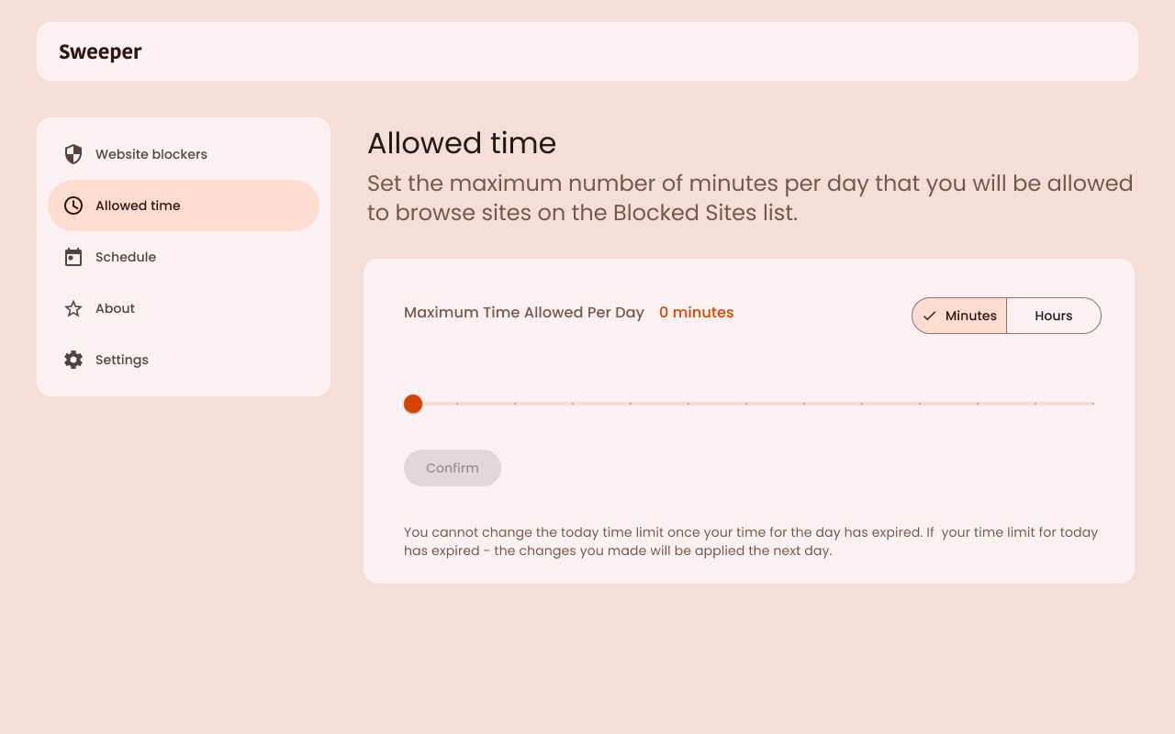The width and height of the screenshot is (1175, 734).
Task: Go to the Schedule section
Action: 126,257
